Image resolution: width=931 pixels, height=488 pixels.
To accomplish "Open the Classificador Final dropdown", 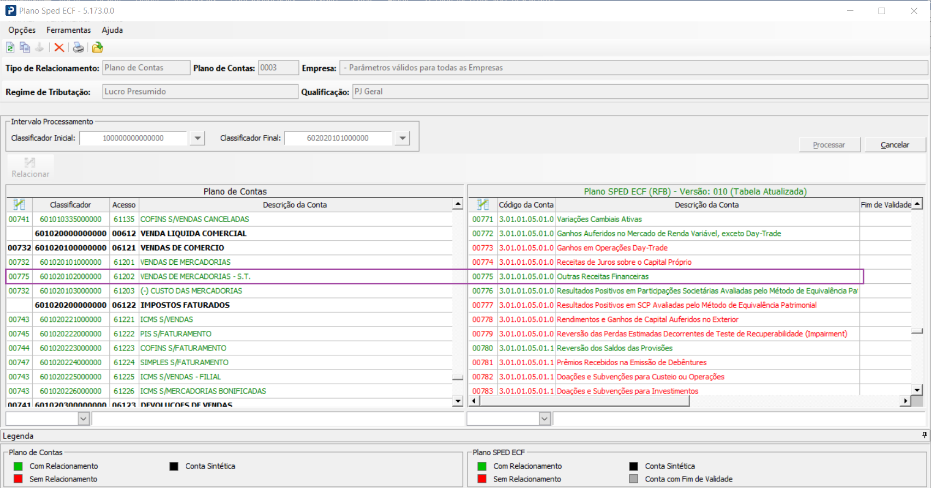I will click(402, 139).
